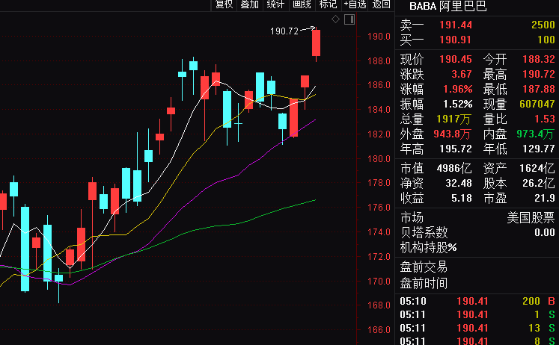Click the 总量 value 1917万
This screenshot has height=345, width=559.
click(453, 119)
